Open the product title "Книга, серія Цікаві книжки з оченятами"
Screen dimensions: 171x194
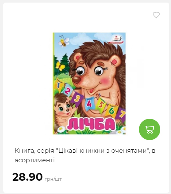click(85, 155)
